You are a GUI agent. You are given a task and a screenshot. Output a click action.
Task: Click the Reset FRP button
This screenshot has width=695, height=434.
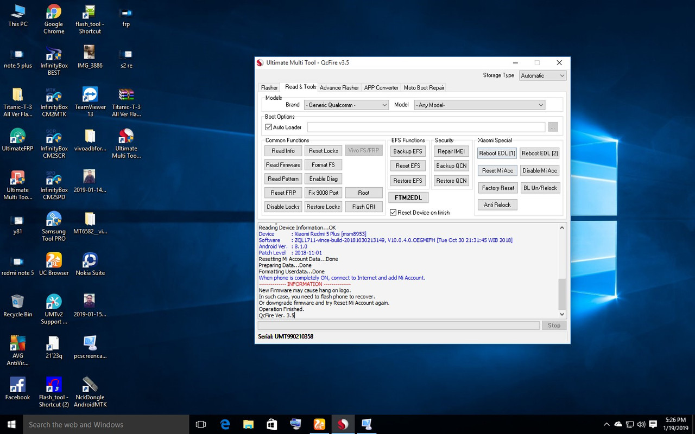coord(283,193)
